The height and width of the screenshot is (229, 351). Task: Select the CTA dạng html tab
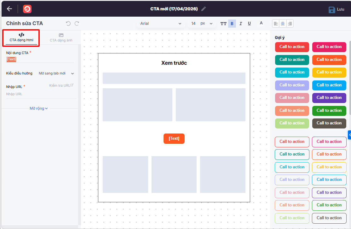click(21, 38)
